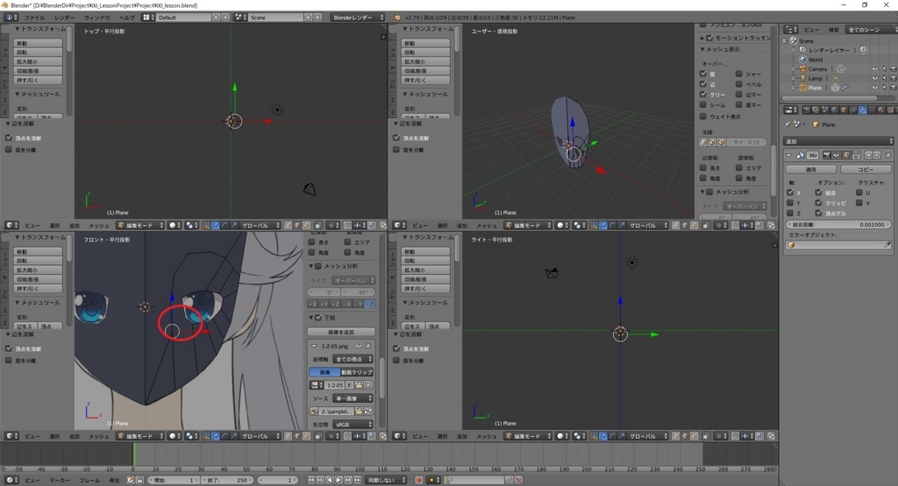Open the Render camera tab in Properties
The width and height of the screenshot is (898, 486).
click(807, 109)
